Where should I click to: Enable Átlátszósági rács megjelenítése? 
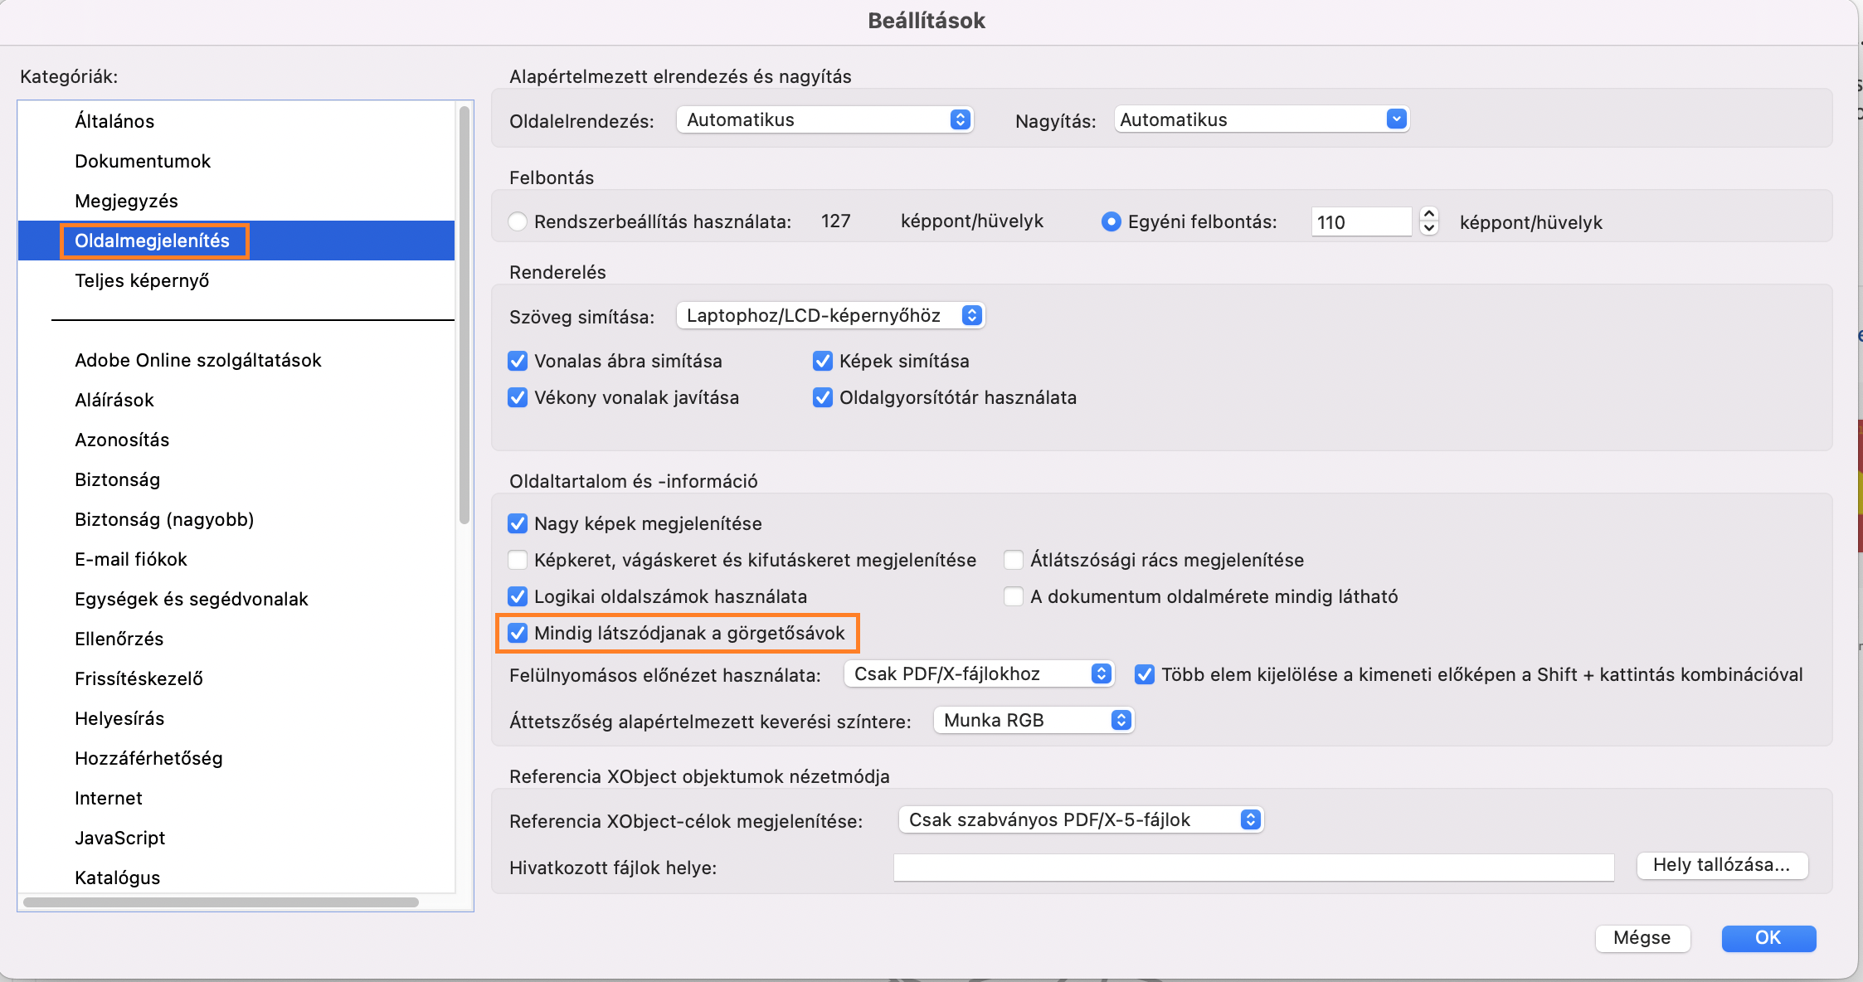pyautogui.click(x=1014, y=561)
